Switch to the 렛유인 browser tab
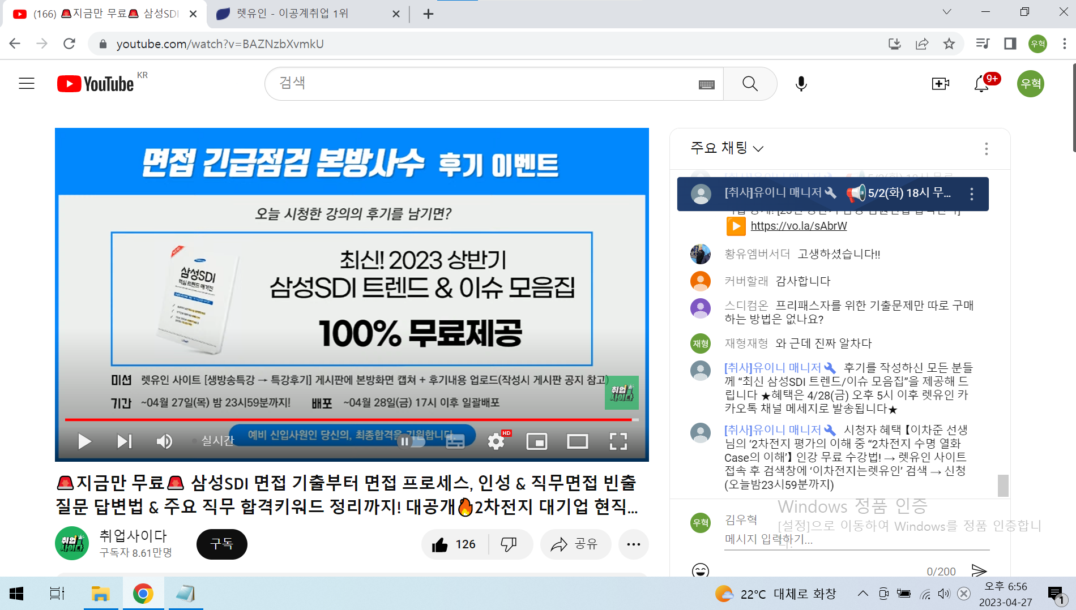1076x610 pixels. click(x=300, y=14)
